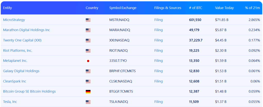Click the % of 21m column header
Viewport: 263px width, 107px height.
pos(252,8)
